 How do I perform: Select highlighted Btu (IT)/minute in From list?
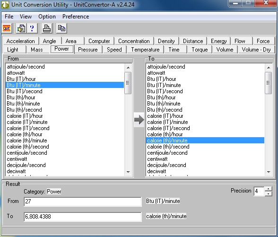coord(65,85)
